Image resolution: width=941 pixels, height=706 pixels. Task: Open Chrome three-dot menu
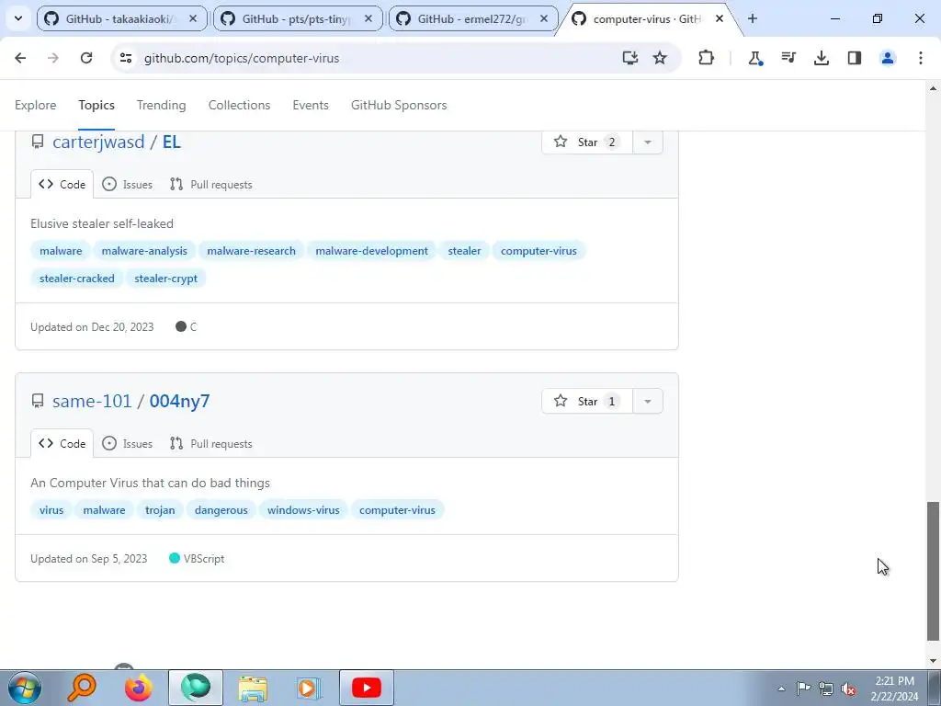(x=920, y=58)
